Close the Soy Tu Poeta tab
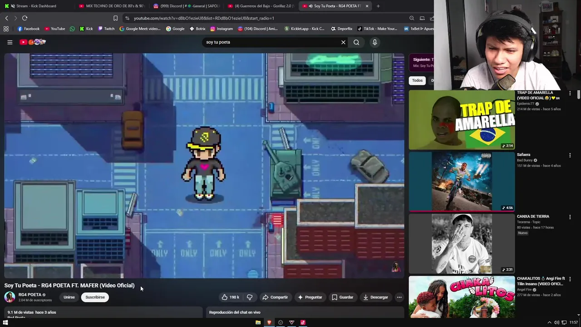Image resolution: width=581 pixels, height=327 pixels. click(367, 6)
